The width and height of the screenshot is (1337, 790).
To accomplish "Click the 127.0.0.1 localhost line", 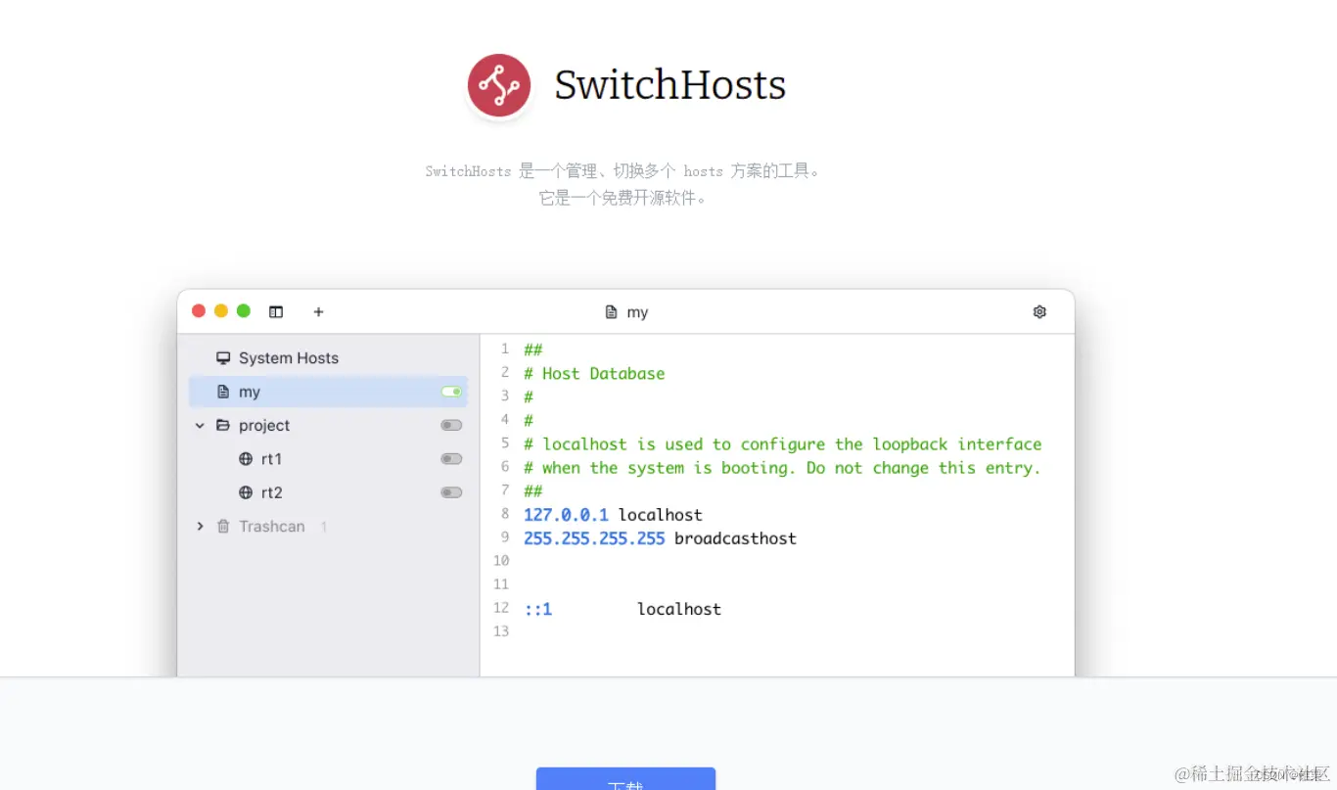I will pos(613,515).
